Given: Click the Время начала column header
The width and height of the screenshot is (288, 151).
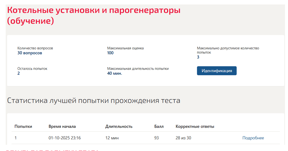Looking at the screenshot, I should pos(62,127).
